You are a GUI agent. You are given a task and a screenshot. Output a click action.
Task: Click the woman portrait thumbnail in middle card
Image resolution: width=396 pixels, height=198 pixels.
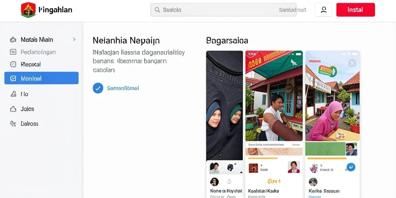[294, 167]
